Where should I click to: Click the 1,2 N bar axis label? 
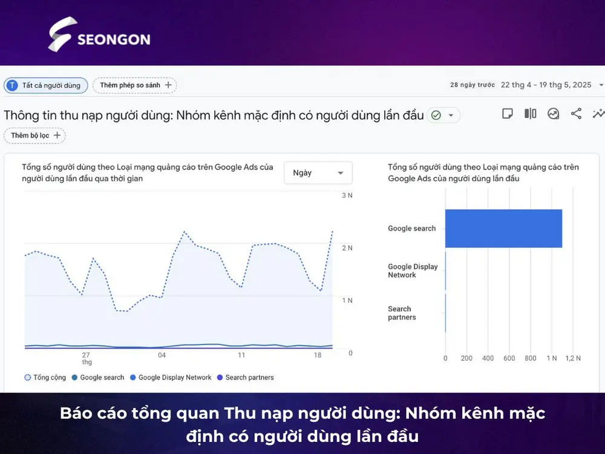[572, 358]
